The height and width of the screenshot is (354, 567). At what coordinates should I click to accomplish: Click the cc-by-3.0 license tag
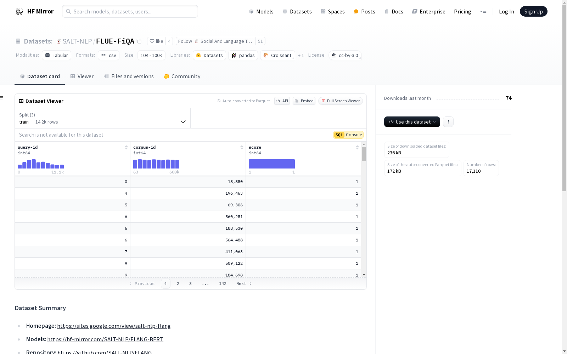(345, 55)
